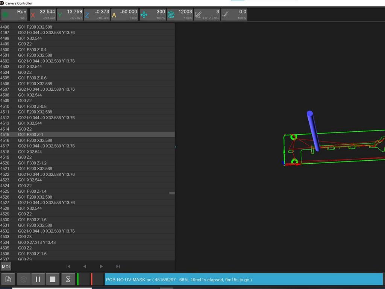
Task: Go to previous G-code page
Action: (x=85, y=266)
